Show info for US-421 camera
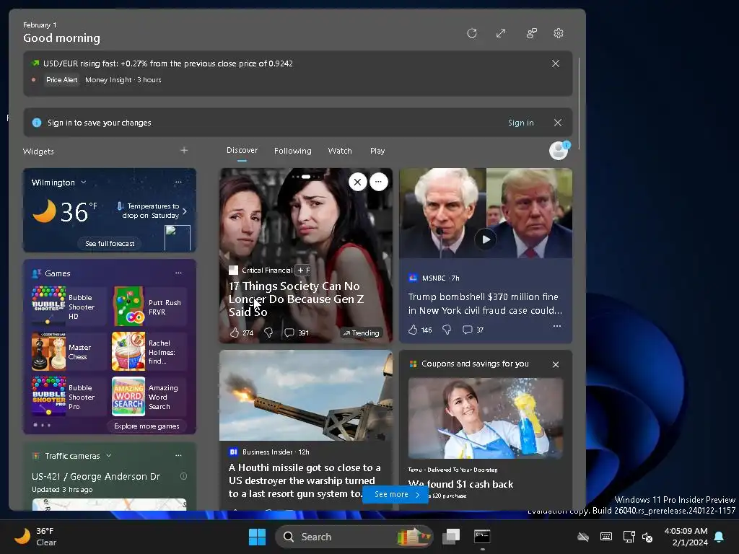The height and width of the screenshot is (554, 739). click(184, 476)
